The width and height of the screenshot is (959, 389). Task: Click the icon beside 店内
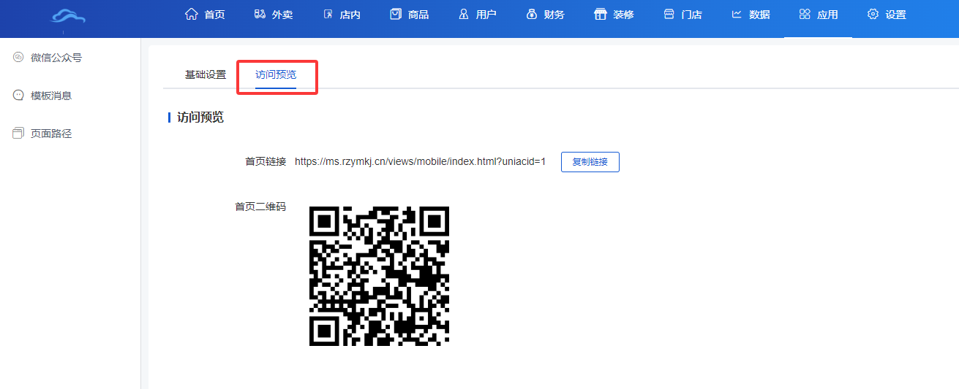coord(328,14)
